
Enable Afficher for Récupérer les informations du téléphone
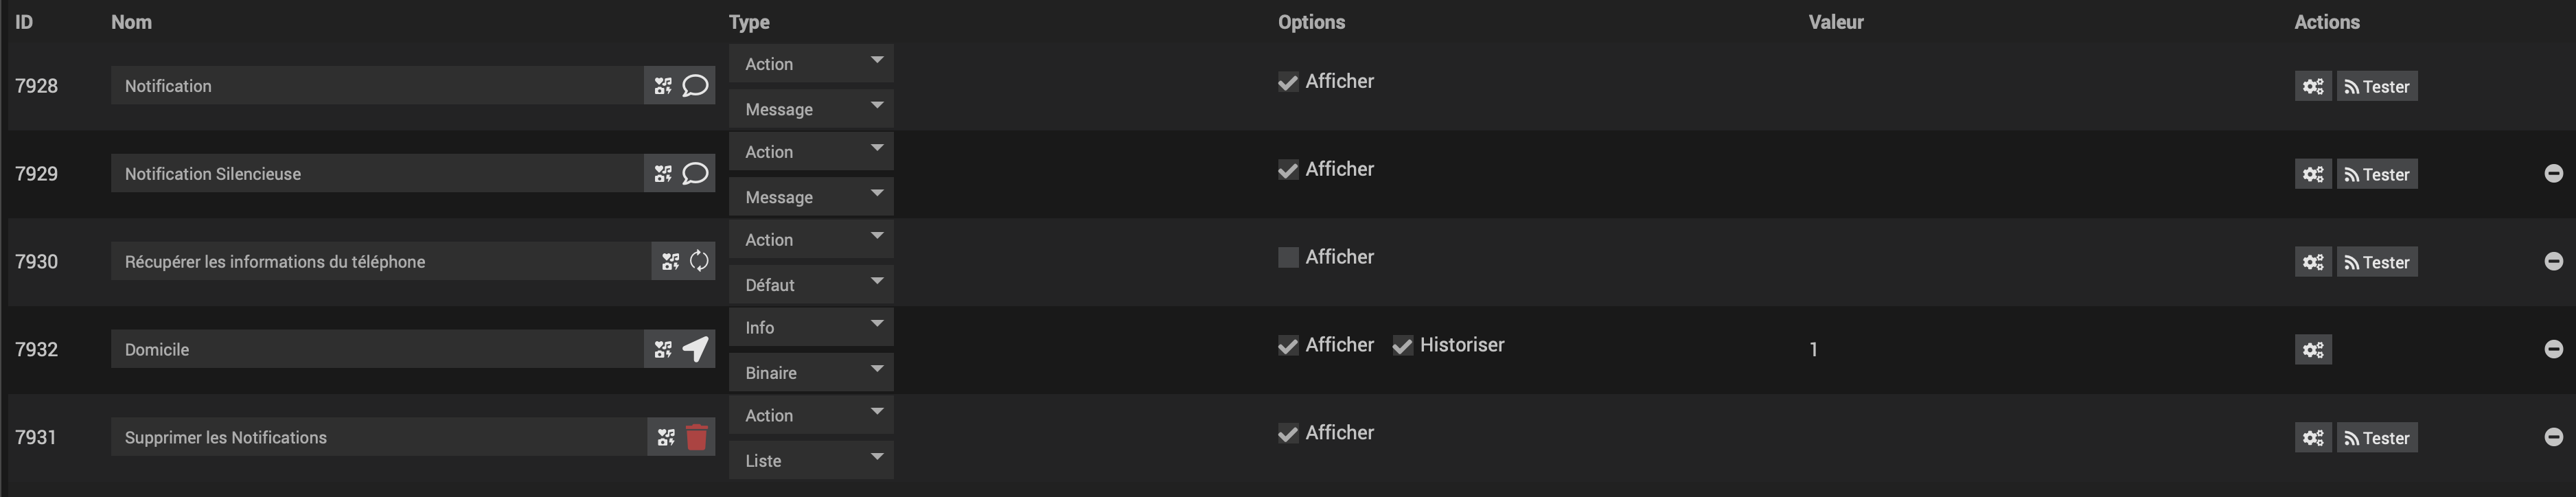pyautogui.click(x=1288, y=258)
